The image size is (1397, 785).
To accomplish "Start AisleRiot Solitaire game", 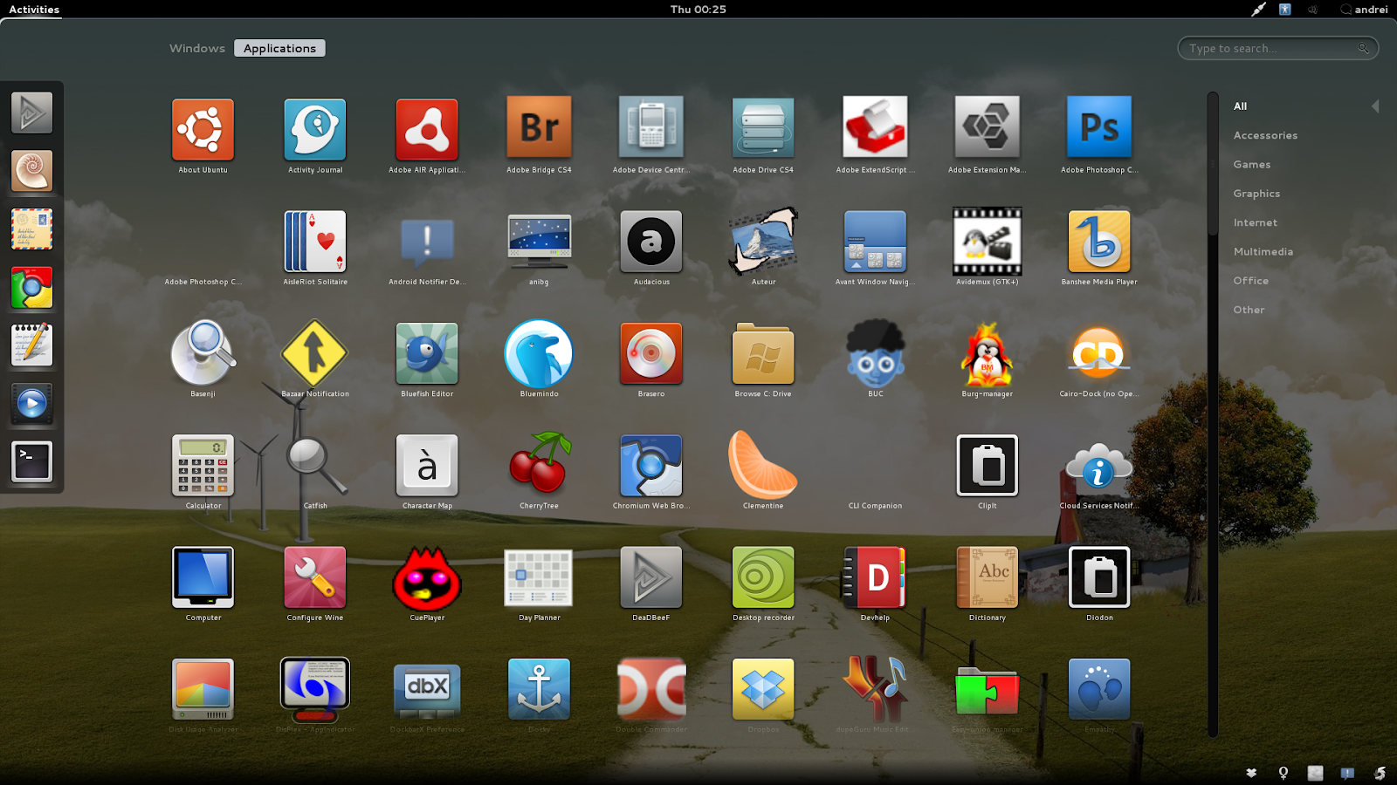I will pos(315,241).
